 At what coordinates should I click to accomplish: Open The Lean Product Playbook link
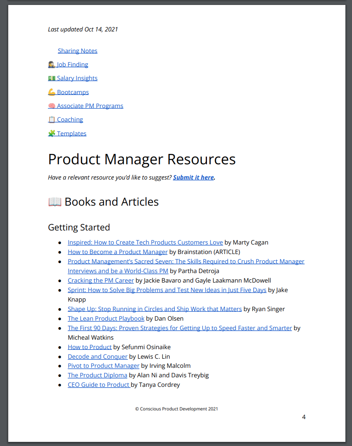click(x=106, y=319)
